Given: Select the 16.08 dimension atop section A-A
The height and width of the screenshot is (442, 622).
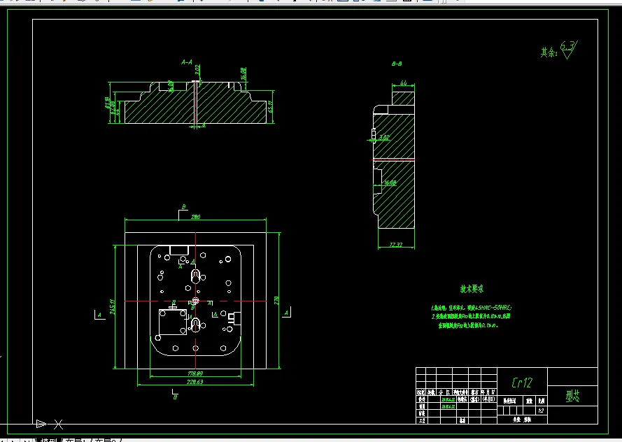Looking at the screenshot, I should pyautogui.click(x=243, y=73).
